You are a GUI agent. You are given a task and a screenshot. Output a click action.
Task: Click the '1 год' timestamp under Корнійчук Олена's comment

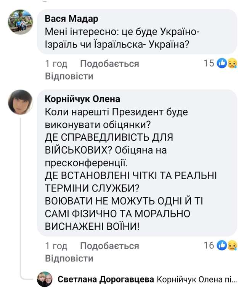[56, 245]
